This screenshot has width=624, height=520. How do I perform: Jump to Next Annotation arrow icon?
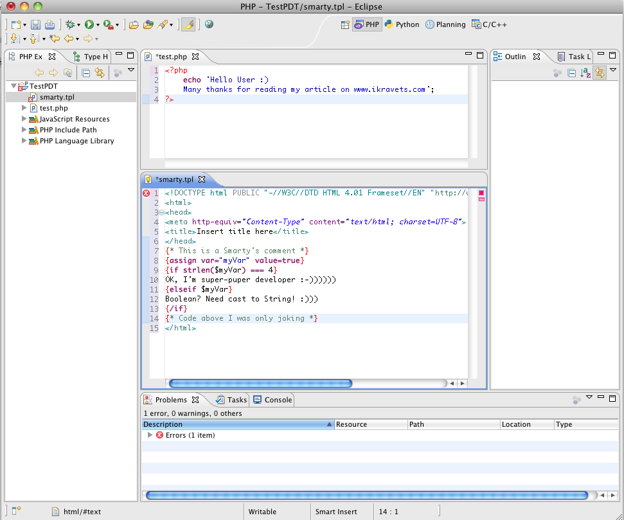[x=15, y=39]
